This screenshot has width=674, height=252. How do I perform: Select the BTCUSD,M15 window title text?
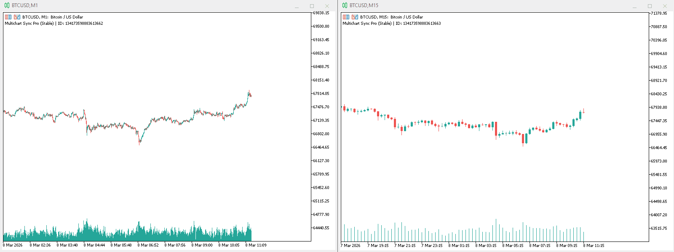point(364,5)
